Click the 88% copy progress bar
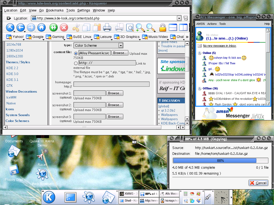 click(220, 160)
